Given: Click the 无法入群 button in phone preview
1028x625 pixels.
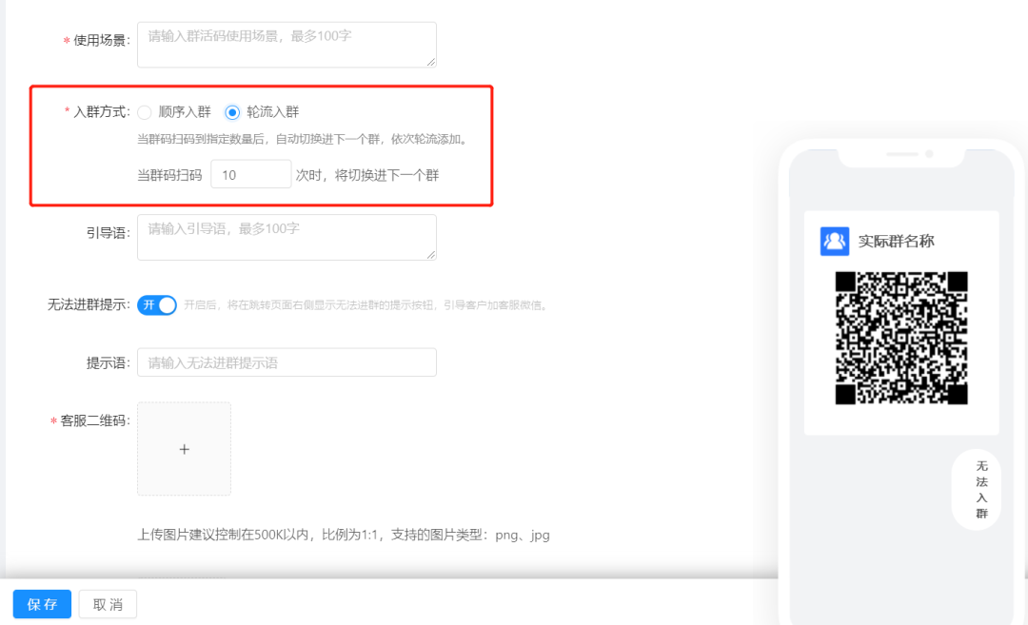Looking at the screenshot, I should (x=977, y=489).
